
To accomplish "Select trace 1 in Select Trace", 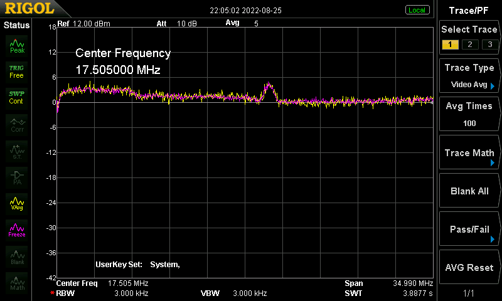I will (450, 45).
